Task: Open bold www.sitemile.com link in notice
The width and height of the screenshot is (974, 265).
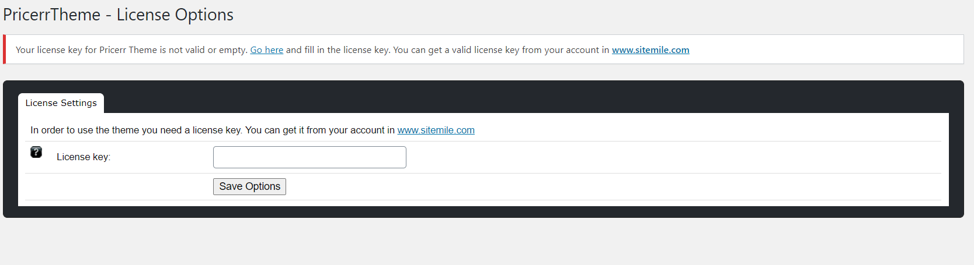Action: click(651, 50)
